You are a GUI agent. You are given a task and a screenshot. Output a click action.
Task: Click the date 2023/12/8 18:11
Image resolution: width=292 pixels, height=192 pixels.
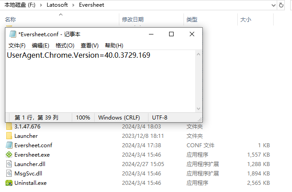[x=143, y=136]
